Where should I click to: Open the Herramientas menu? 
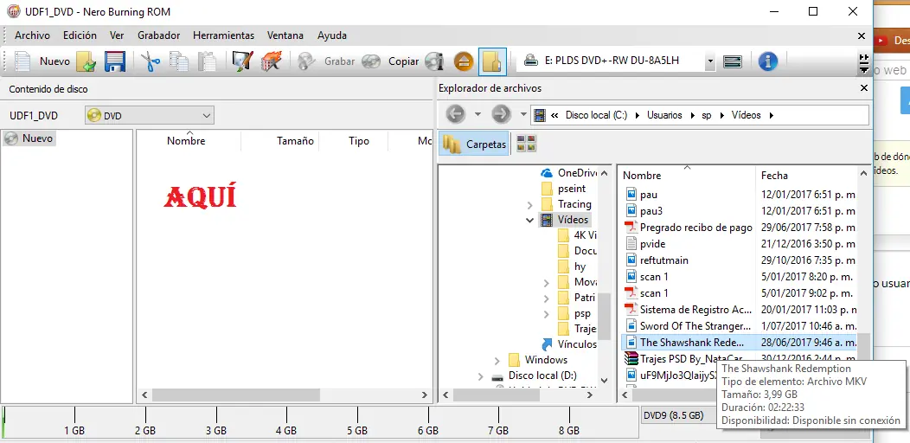click(223, 35)
